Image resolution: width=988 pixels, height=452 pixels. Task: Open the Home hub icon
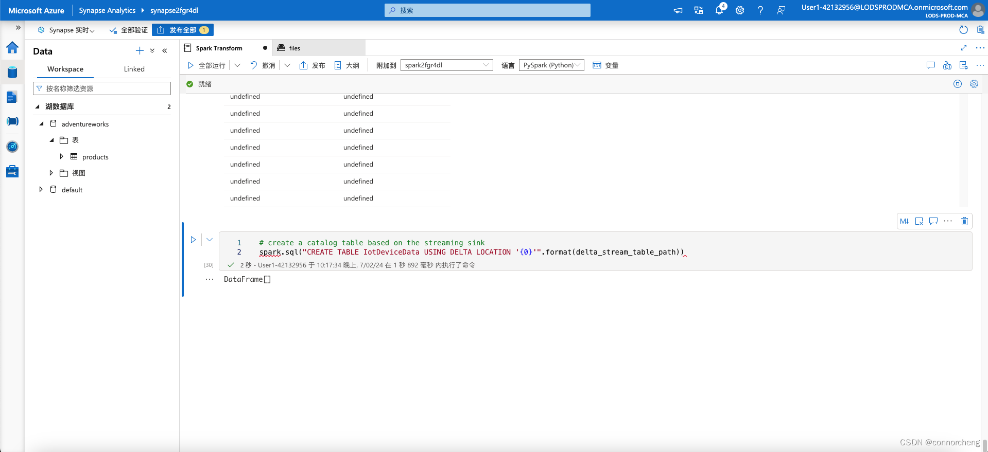point(12,48)
